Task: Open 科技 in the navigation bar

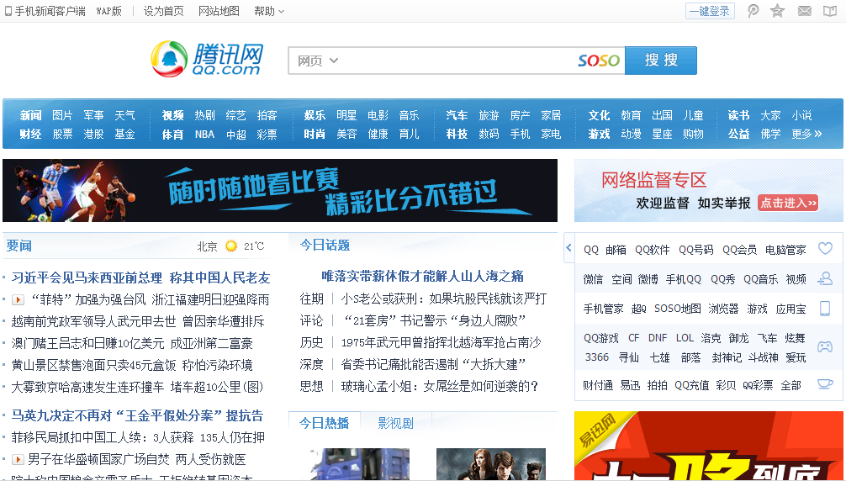Action: point(457,134)
